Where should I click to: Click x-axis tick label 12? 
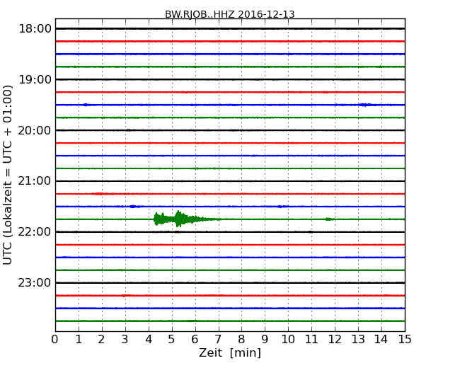tap(335, 340)
